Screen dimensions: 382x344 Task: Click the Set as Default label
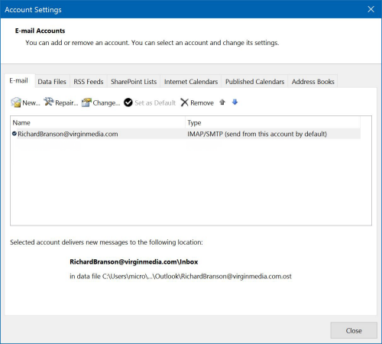pos(155,103)
